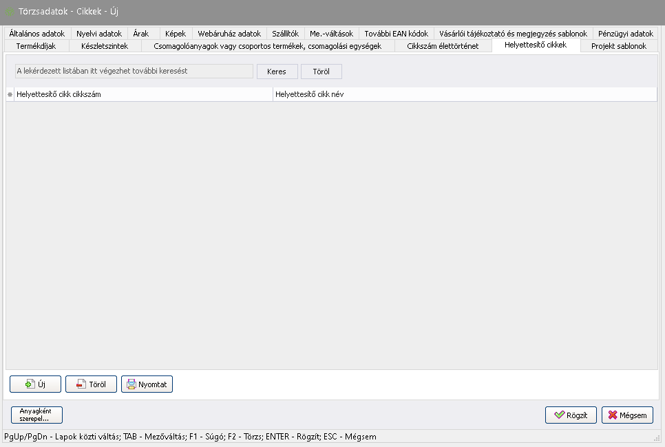Open the Árak tab
The image size is (665, 447).
point(140,33)
